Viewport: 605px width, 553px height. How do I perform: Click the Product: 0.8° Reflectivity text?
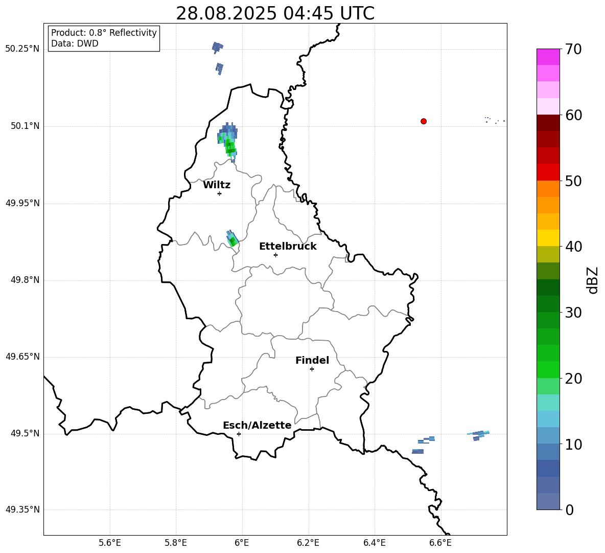pyautogui.click(x=104, y=33)
